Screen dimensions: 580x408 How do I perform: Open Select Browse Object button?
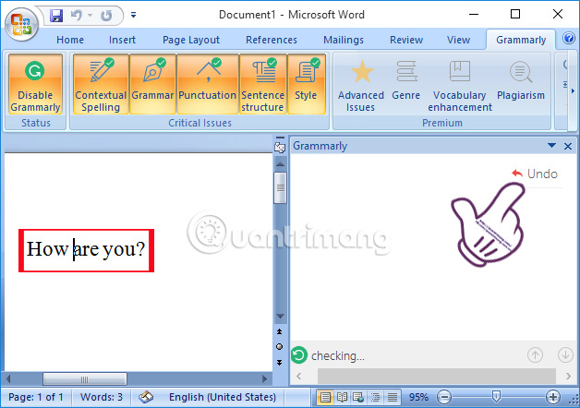279,347
